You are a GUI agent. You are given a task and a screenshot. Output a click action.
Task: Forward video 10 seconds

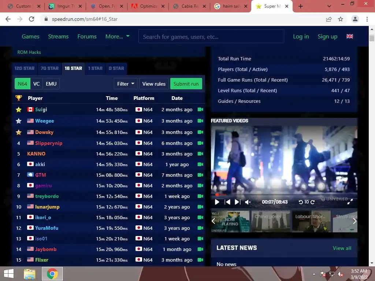tap(312, 202)
